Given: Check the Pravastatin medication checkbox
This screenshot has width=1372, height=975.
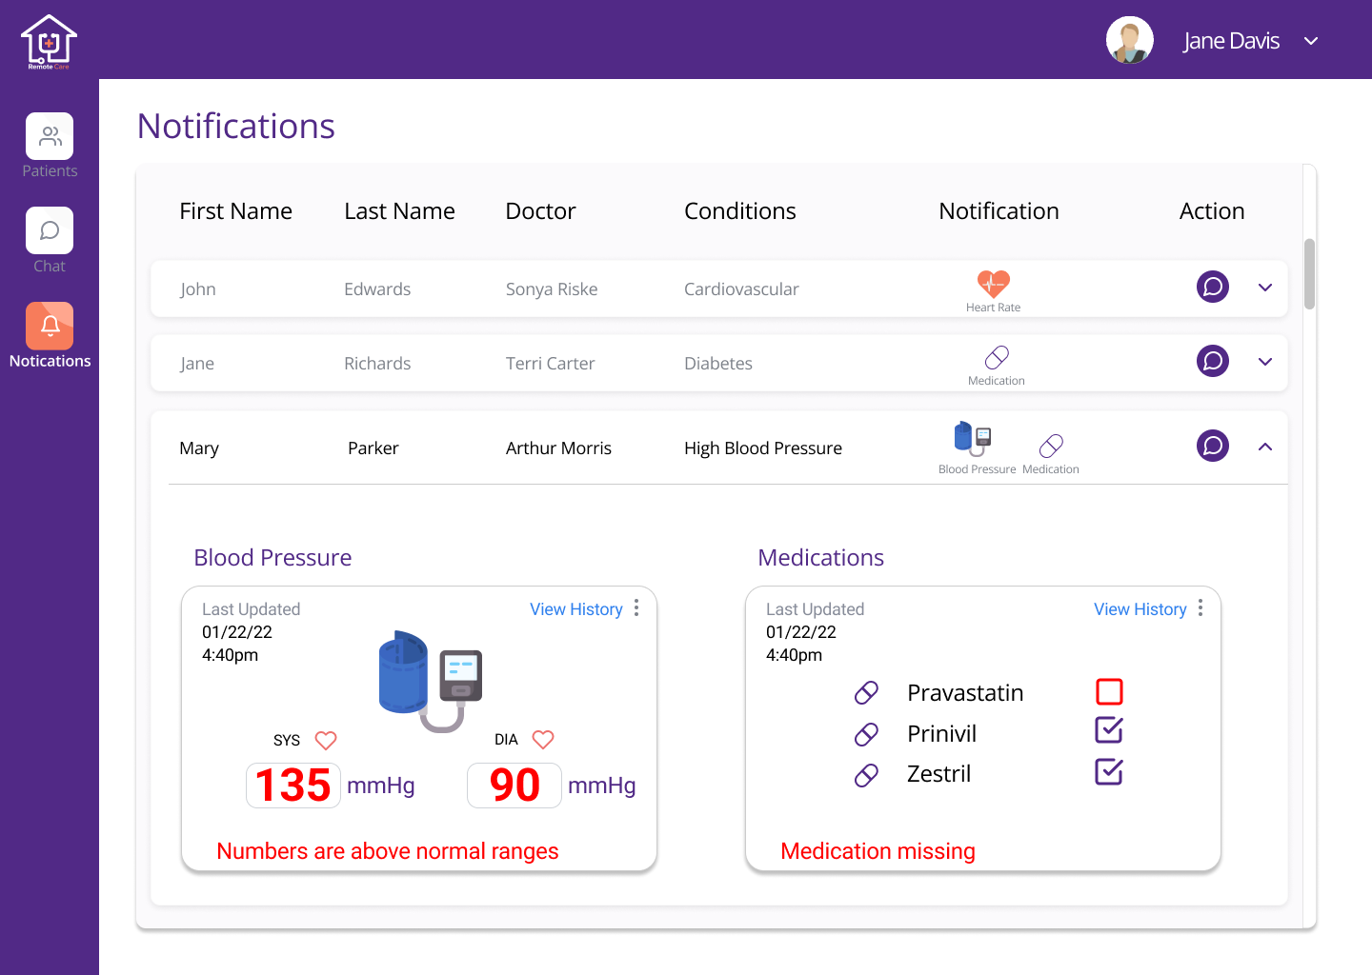Looking at the screenshot, I should point(1109,692).
